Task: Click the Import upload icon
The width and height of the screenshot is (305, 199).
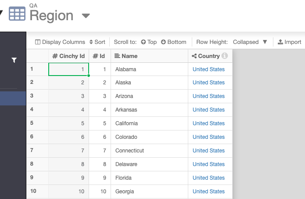Action: point(280,42)
